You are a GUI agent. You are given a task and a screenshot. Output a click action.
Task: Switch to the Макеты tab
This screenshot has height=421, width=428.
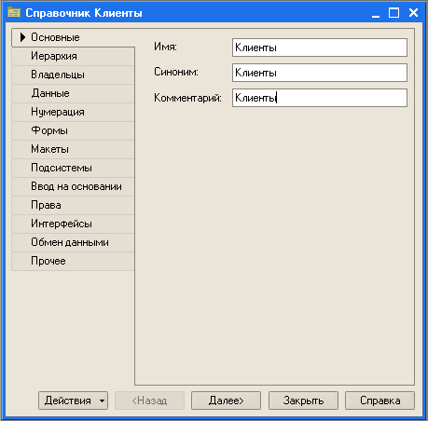point(74,149)
